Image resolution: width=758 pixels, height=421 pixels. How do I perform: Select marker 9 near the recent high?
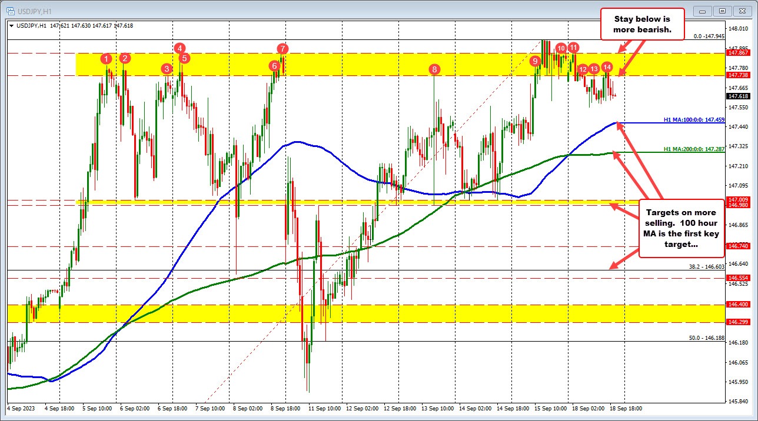[x=534, y=61]
